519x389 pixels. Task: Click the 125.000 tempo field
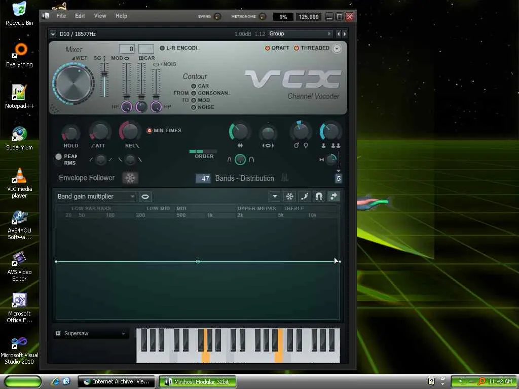pos(309,17)
